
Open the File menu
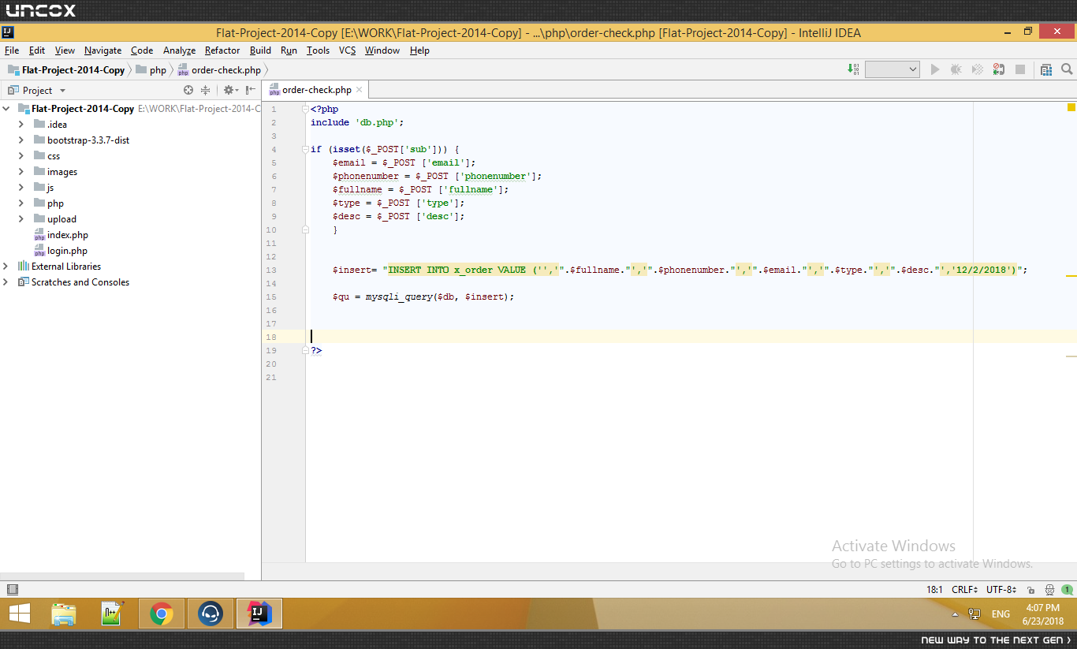12,50
